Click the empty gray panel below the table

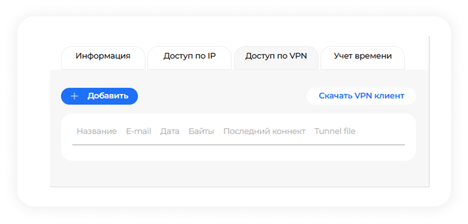(x=238, y=174)
